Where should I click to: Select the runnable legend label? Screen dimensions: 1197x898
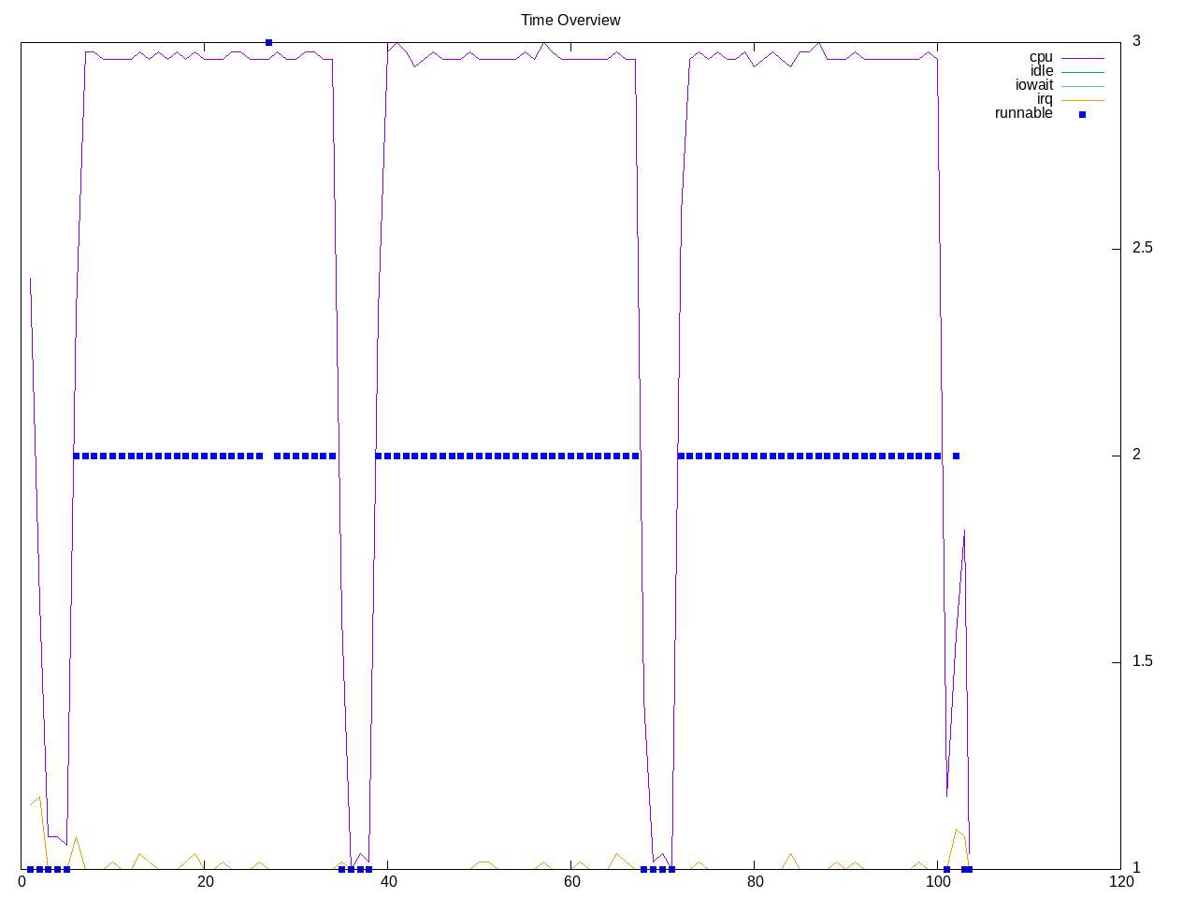click(1023, 113)
